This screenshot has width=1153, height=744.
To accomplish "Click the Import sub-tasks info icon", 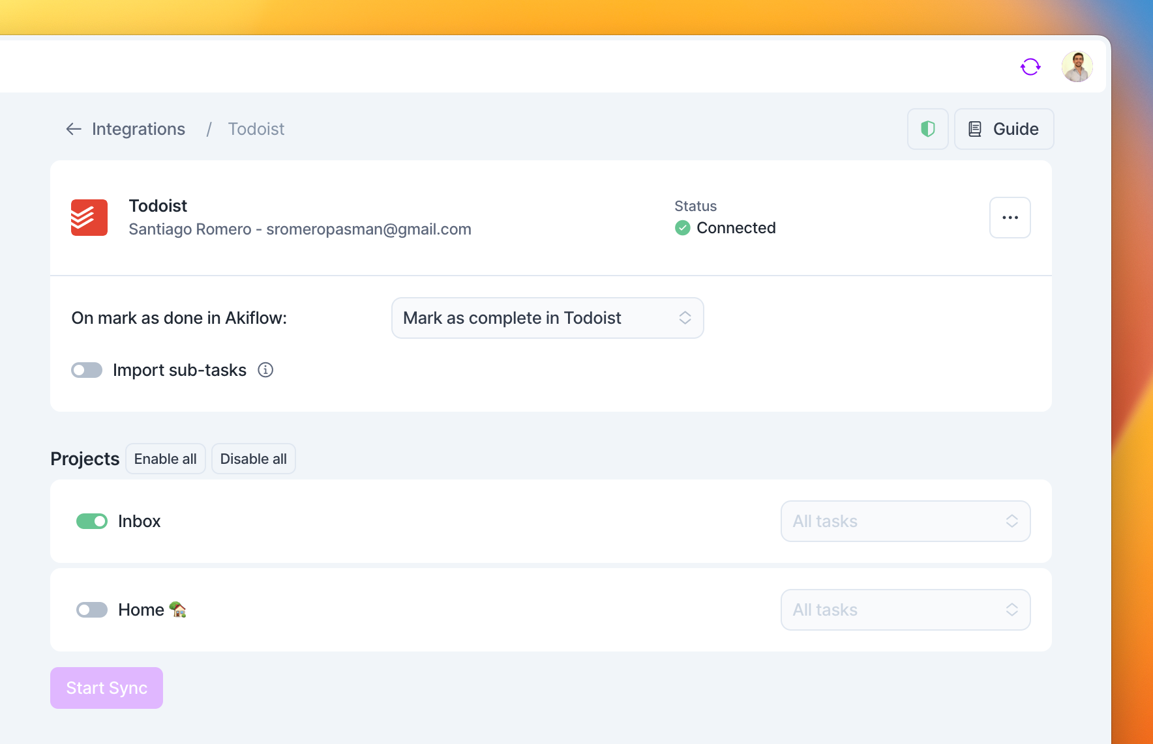I will point(265,370).
